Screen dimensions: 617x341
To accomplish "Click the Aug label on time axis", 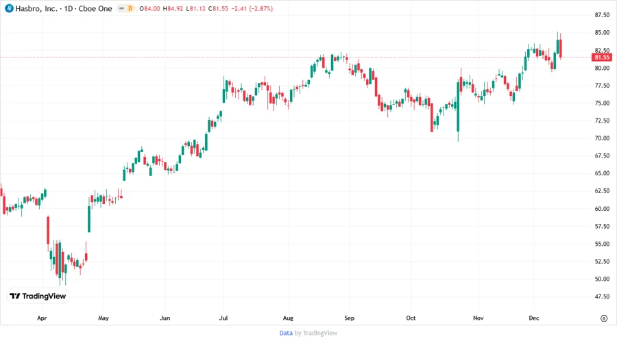I will [288, 318].
